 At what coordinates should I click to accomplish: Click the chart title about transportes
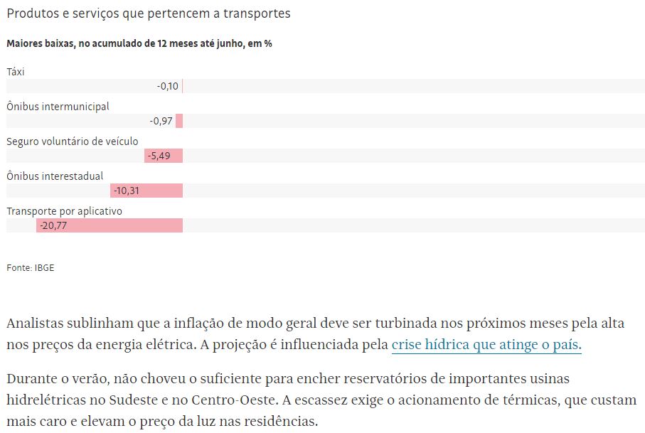click(x=148, y=14)
